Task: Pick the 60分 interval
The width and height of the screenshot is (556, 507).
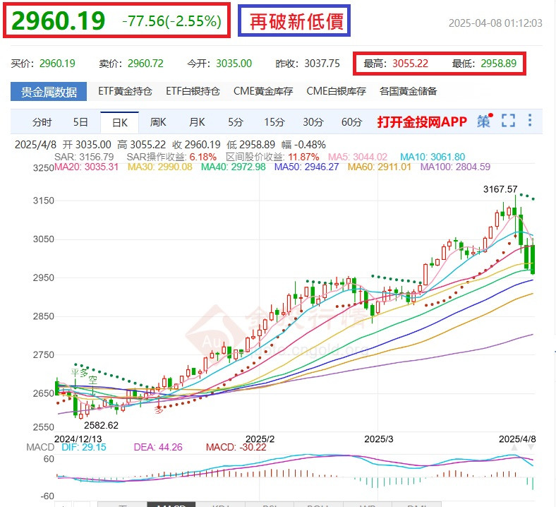Action: (352, 122)
